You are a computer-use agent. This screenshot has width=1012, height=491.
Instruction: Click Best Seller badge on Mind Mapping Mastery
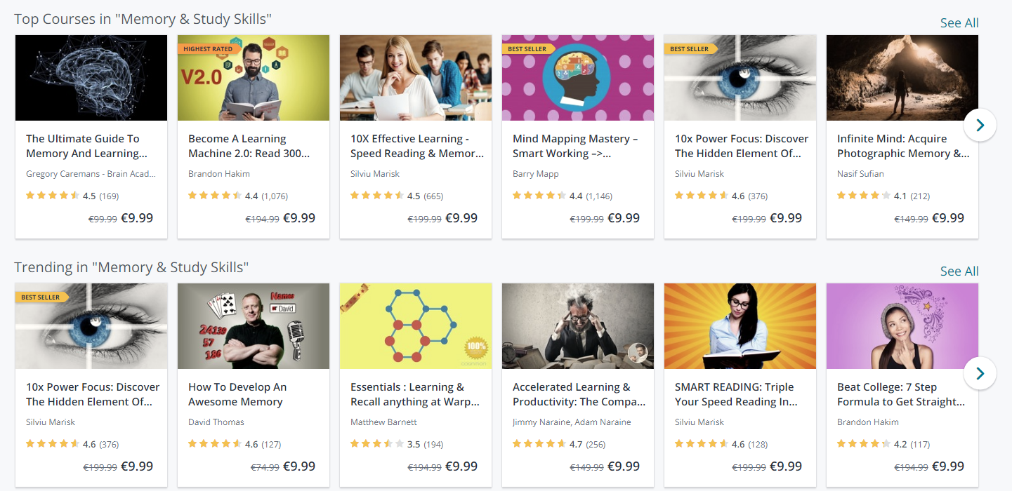pyautogui.click(x=529, y=49)
